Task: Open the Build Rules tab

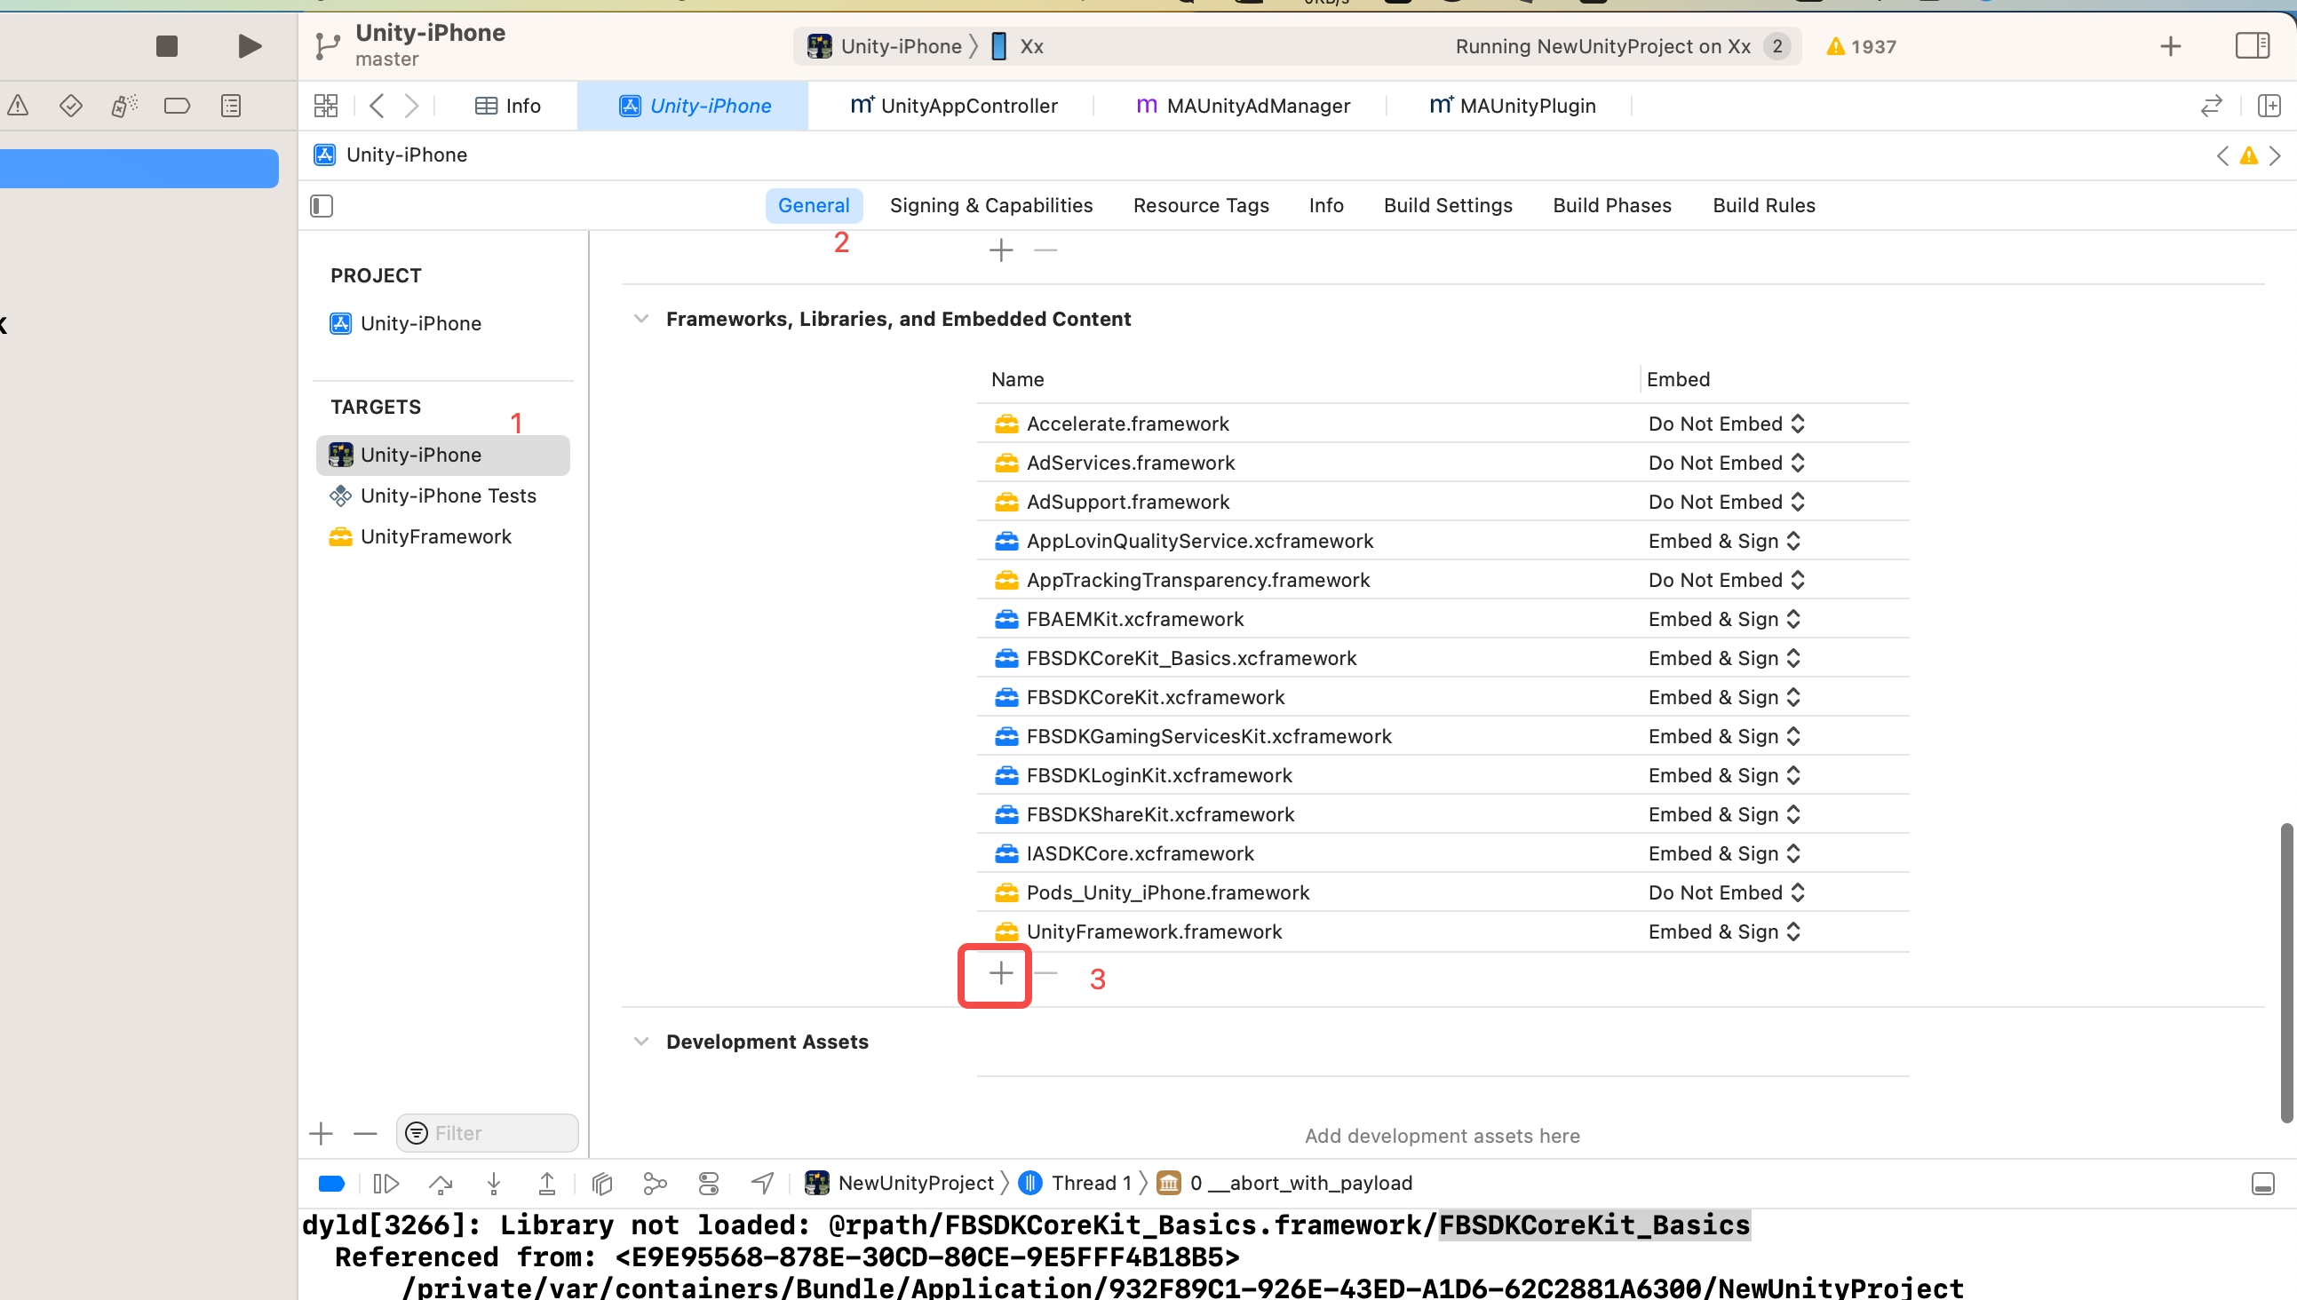Action: 1764,205
